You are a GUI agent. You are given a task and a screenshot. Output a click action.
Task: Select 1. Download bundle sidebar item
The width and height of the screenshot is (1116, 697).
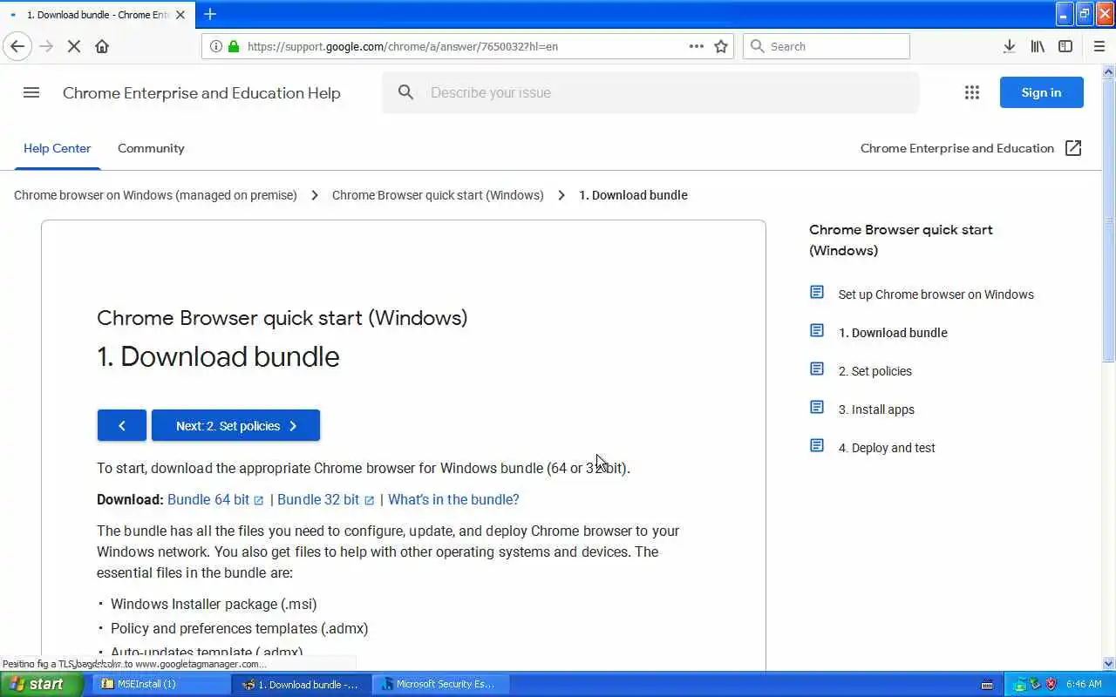(893, 333)
